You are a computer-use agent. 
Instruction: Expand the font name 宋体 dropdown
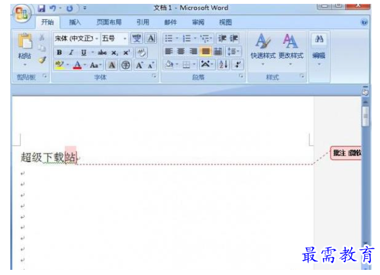coord(96,39)
